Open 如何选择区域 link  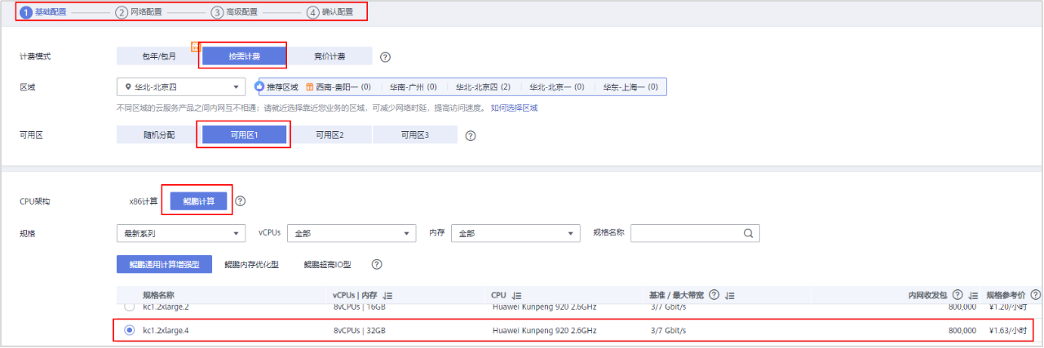point(514,108)
